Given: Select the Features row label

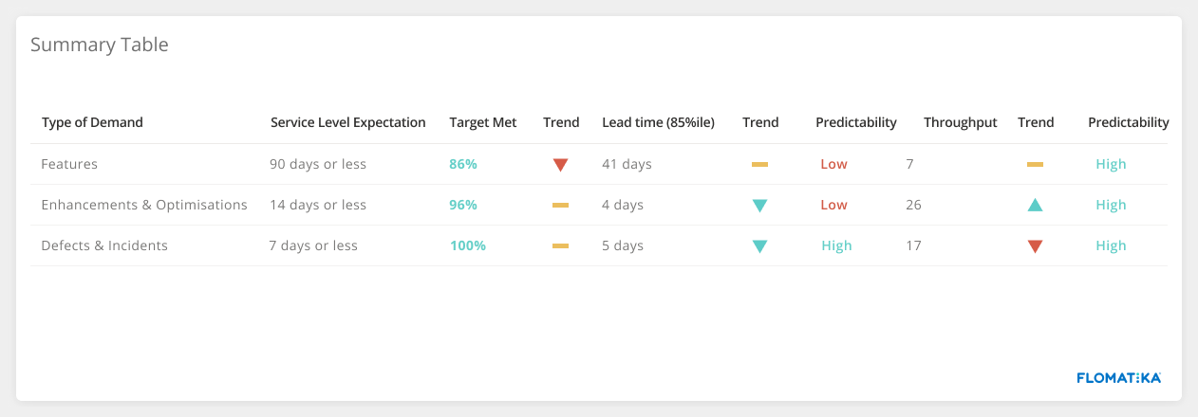Looking at the screenshot, I should [x=69, y=164].
